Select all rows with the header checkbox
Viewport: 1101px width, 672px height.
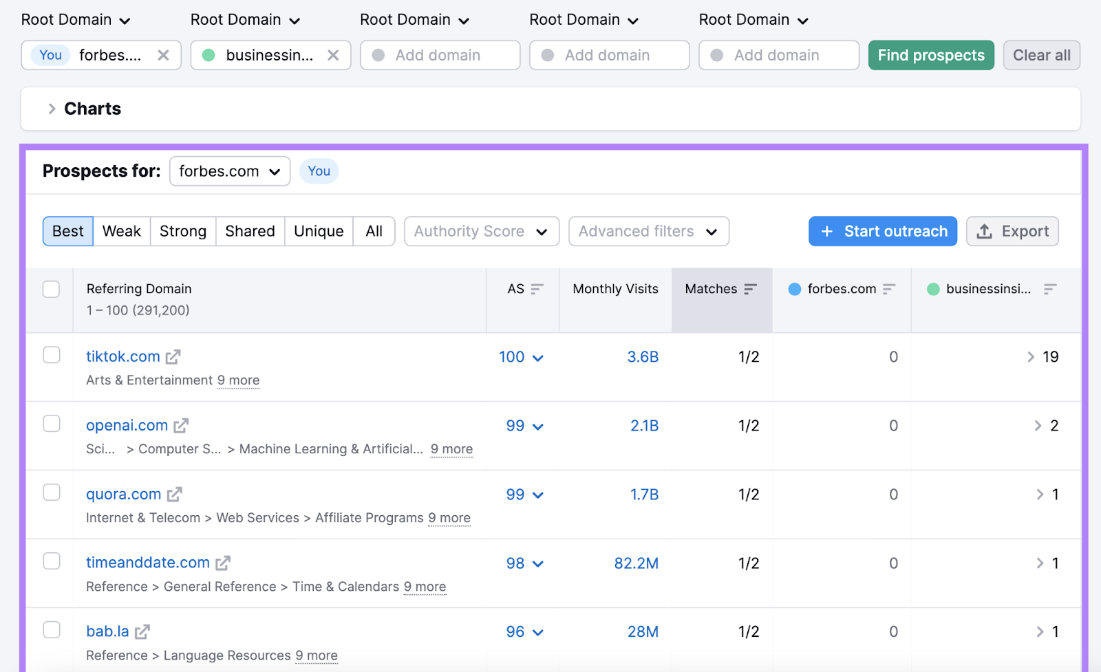click(x=51, y=289)
